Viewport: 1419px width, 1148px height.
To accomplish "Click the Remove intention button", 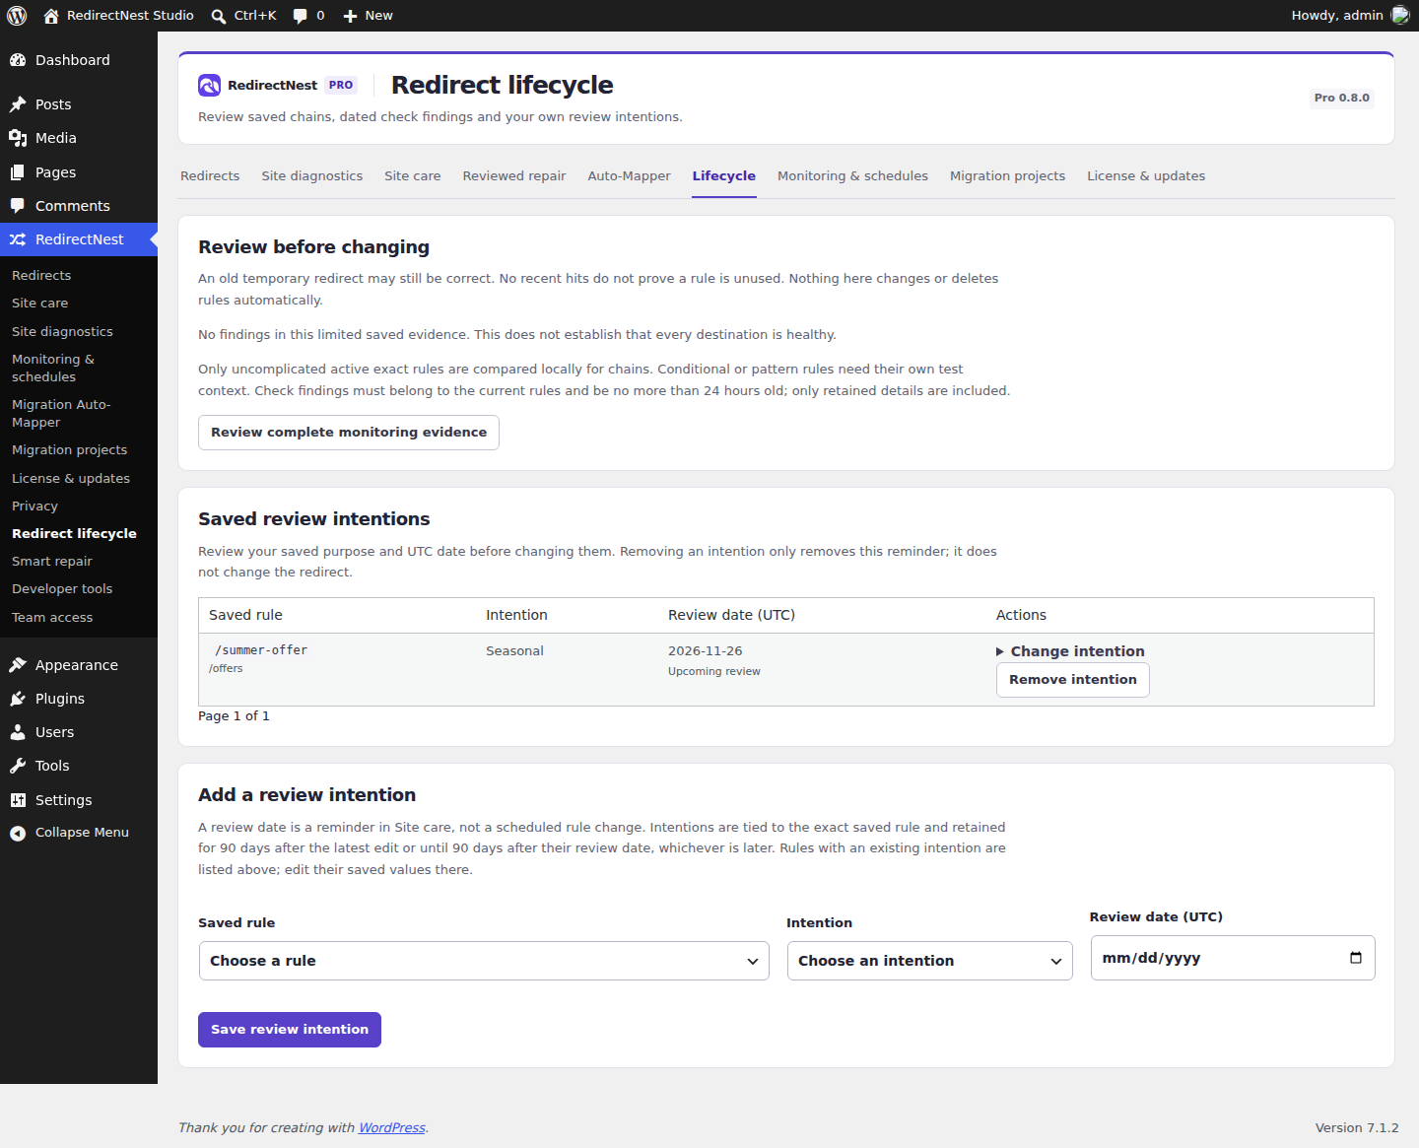I will pos(1073,680).
